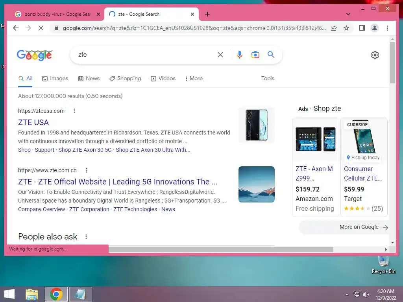
Task: Click the address bar URL
Action: [194, 28]
